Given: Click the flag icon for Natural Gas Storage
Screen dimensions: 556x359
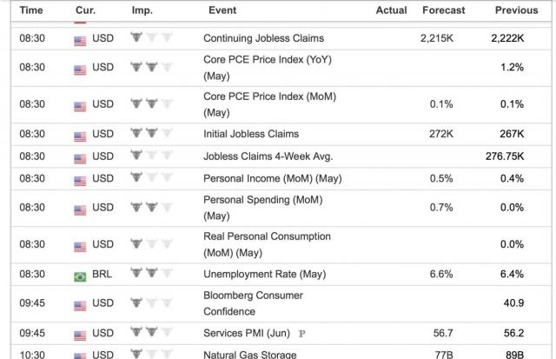Looking at the screenshot, I should point(80,356).
